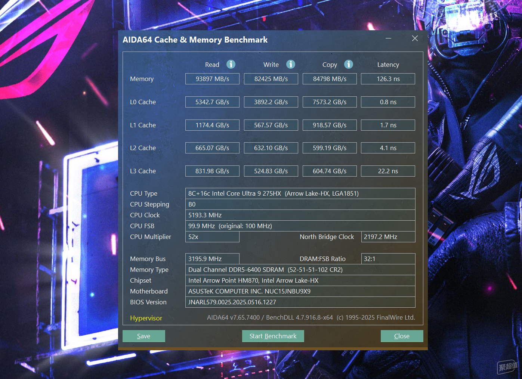Click the CPU Stepping label
522x379 pixels.
pyautogui.click(x=149, y=204)
